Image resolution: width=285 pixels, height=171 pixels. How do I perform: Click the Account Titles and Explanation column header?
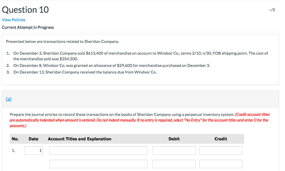(x=79, y=139)
